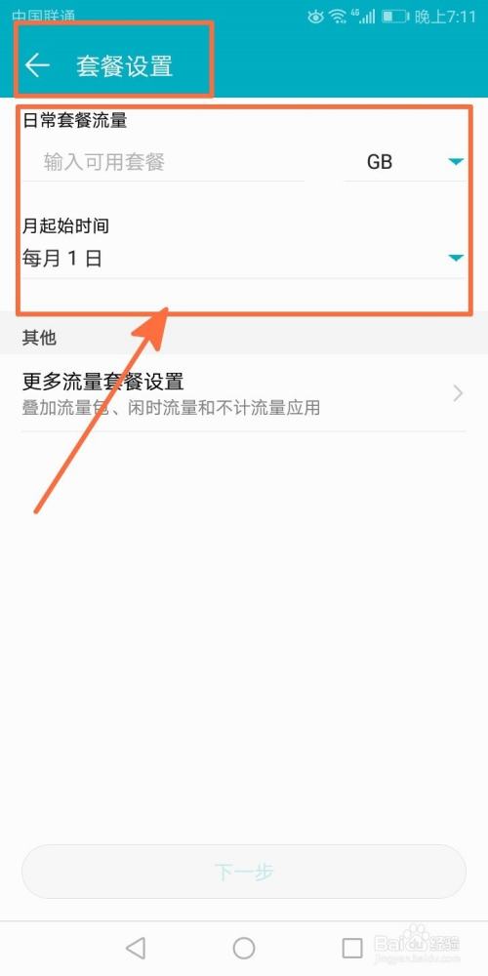Viewport: 488px width, 976px height.
Task: Tap the 其他 section header
Action: [x=39, y=337]
